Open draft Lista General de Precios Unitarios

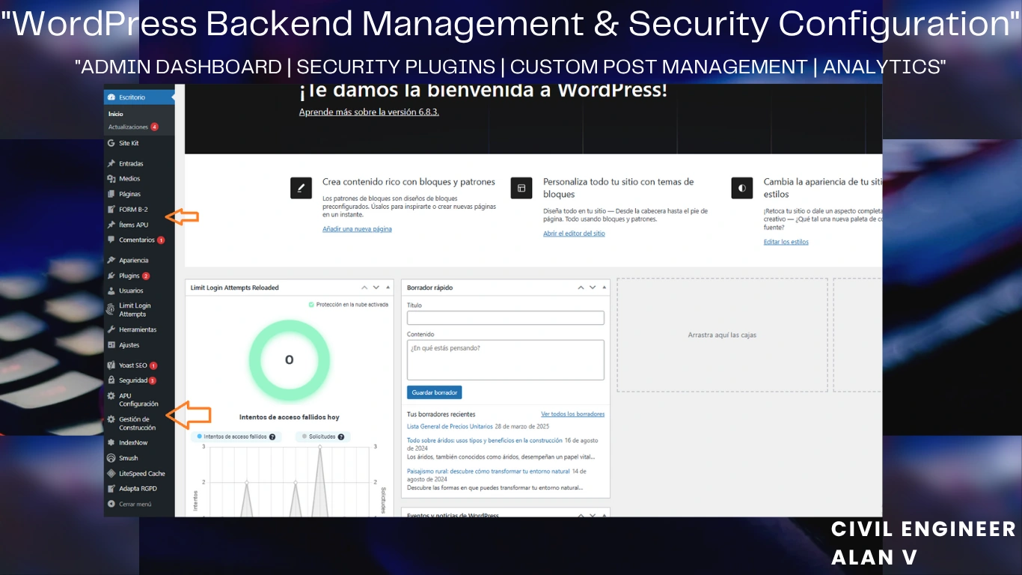[x=449, y=426]
